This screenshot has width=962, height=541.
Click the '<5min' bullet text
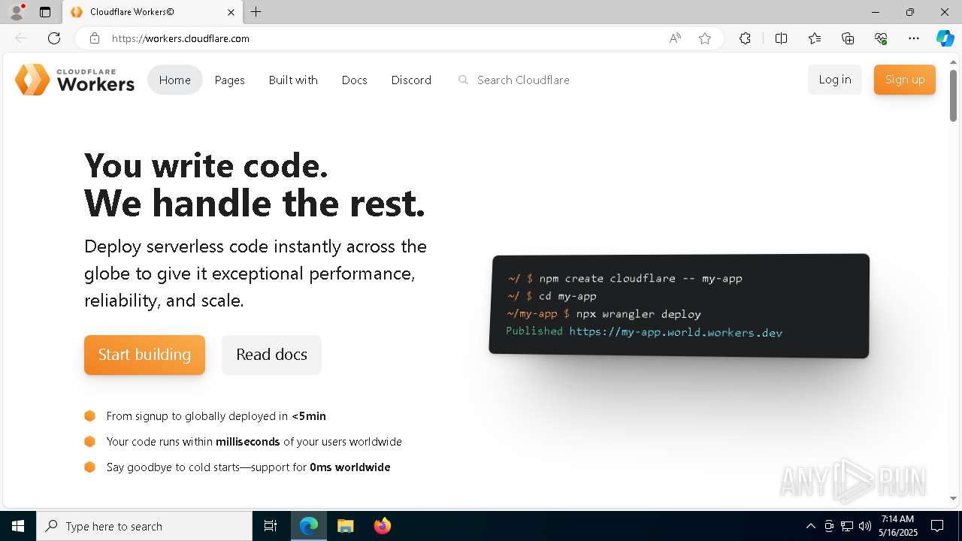click(x=309, y=416)
